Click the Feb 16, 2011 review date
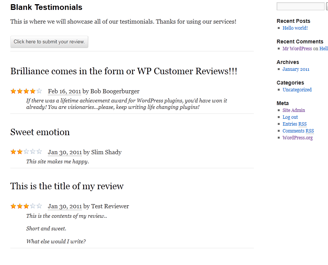The image size is (328, 265). (64, 91)
